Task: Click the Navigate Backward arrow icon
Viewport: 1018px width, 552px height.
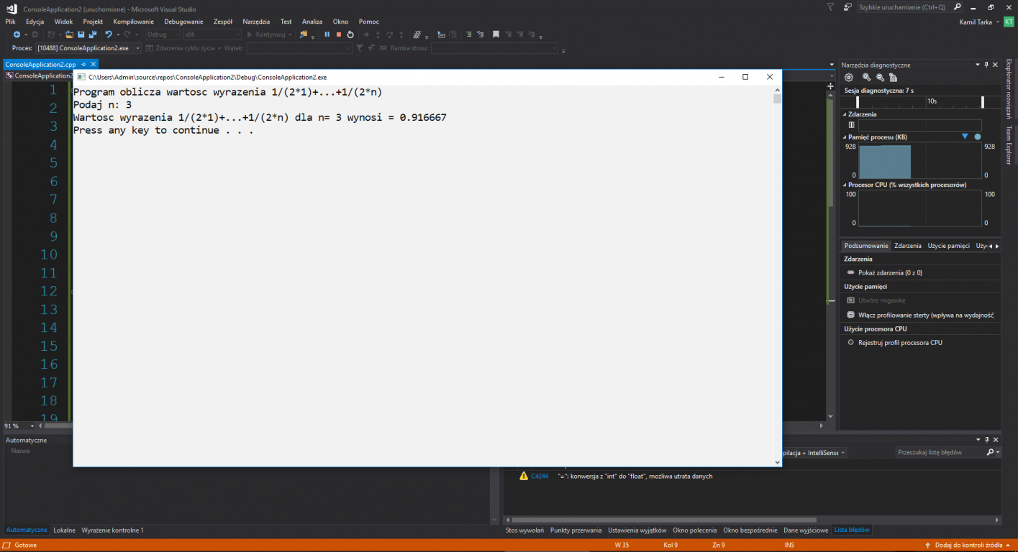Action: (x=17, y=34)
